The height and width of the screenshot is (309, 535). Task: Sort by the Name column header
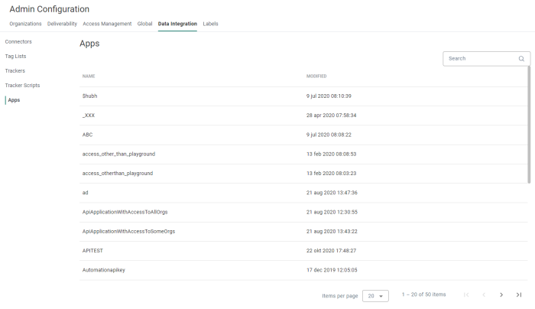89,76
